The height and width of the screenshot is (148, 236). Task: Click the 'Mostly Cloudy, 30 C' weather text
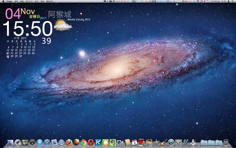(79, 20)
